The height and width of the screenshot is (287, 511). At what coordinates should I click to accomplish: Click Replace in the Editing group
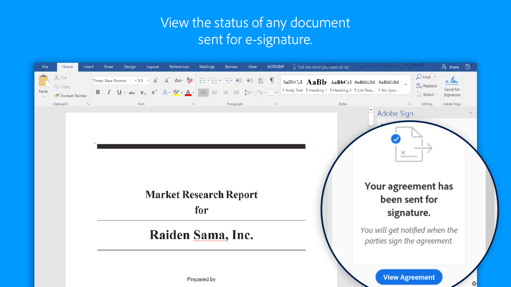tap(426, 86)
